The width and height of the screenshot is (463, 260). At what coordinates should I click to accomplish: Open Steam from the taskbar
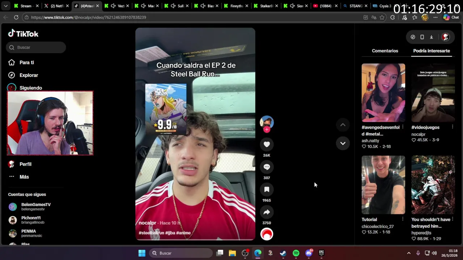[x=283, y=253]
